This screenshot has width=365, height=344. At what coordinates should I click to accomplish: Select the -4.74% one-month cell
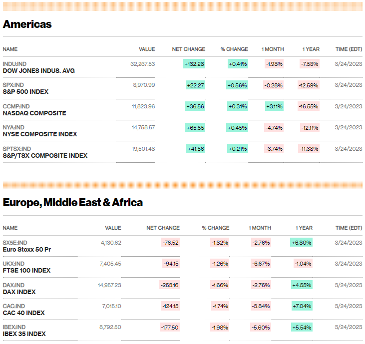[274, 128]
